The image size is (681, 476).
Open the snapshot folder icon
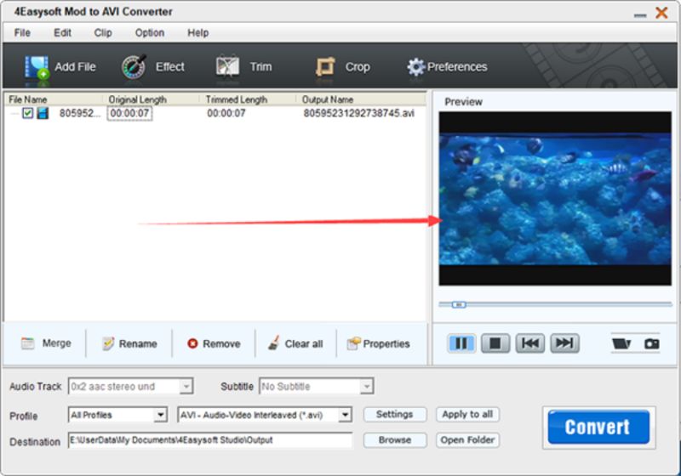pyautogui.click(x=621, y=343)
